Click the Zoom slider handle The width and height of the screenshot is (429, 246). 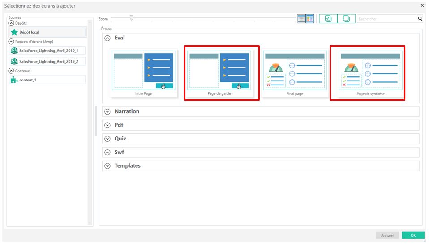131,18
